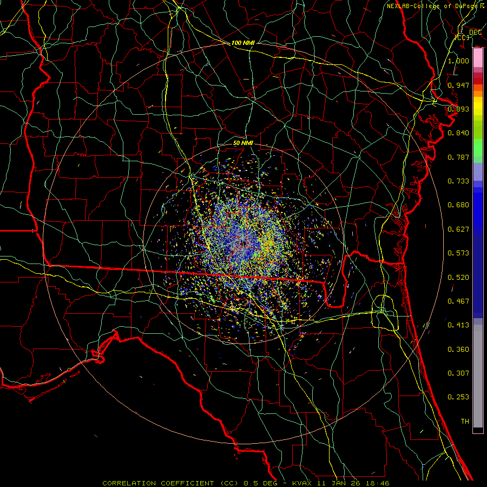Click the 0.787 scale value
Screen dimensions: 487x487
tap(458, 157)
